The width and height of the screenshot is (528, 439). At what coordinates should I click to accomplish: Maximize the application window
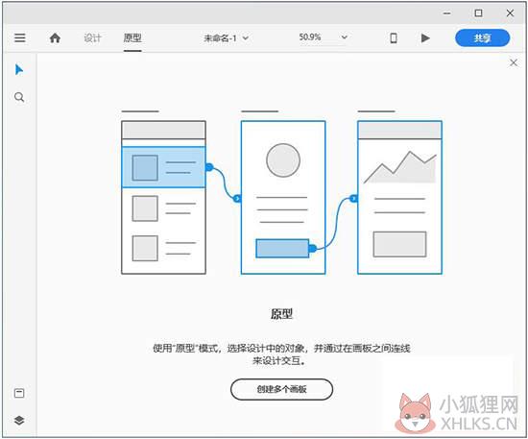[478, 13]
